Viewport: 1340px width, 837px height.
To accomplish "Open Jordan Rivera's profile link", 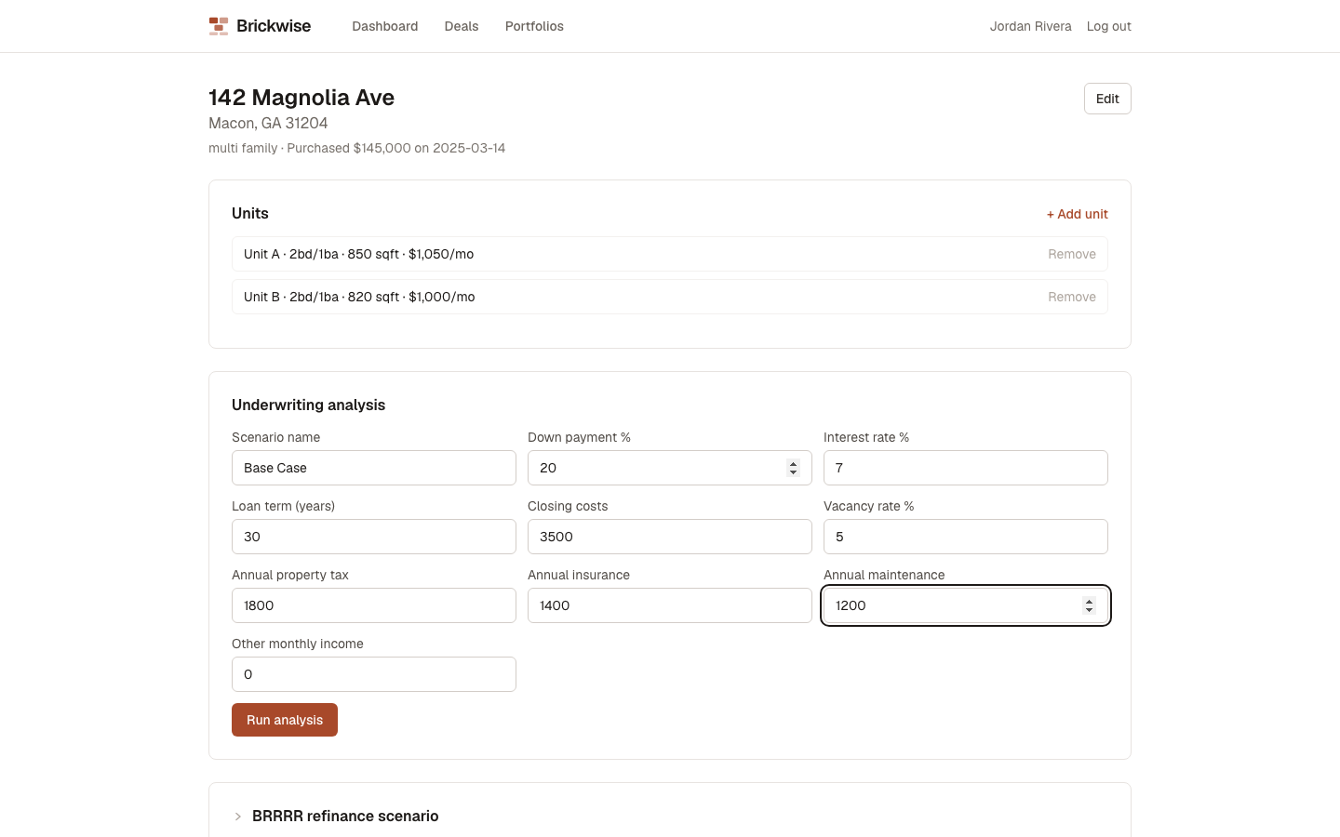I will click(x=1030, y=26).
